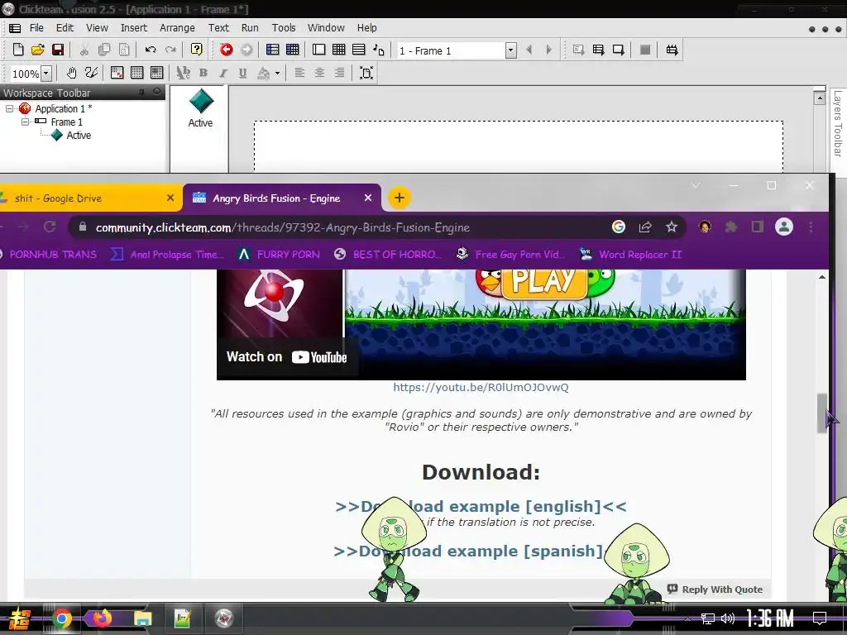Image resolution: width=847 pixels, height=635 pixels.
Task: Click the Stop square icon
Action: (x=645, y=50)
